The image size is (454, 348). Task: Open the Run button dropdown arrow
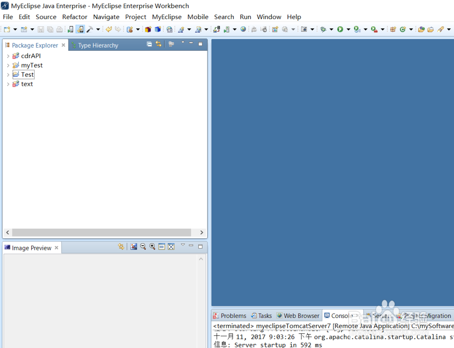pos(348,29)
